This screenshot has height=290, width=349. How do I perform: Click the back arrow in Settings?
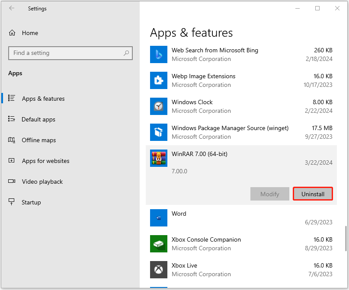(x=12, y=8)
